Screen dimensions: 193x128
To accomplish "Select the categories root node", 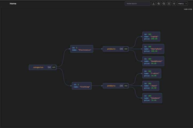I will click(38, 67).
